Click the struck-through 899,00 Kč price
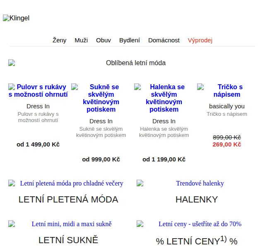Viewport: 265px width, 249px height. 227,137
